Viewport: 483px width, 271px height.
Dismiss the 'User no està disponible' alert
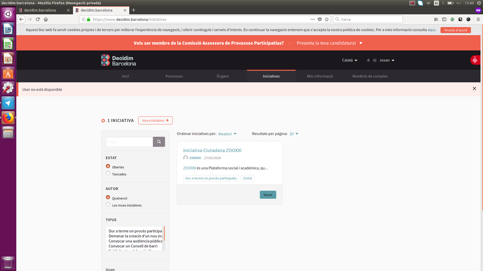click(x=474, y=89)
